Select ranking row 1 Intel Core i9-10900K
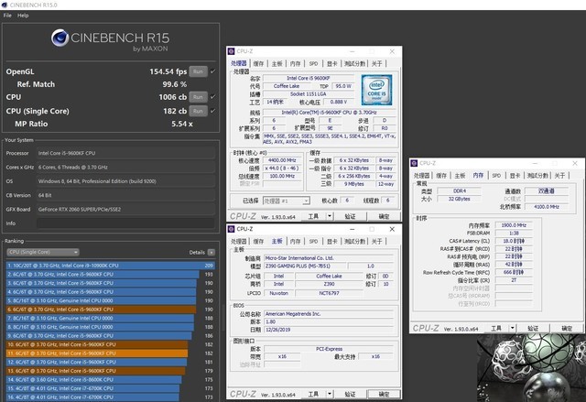The height and width of the screenshot is (402, 586). tap(111, 266)
